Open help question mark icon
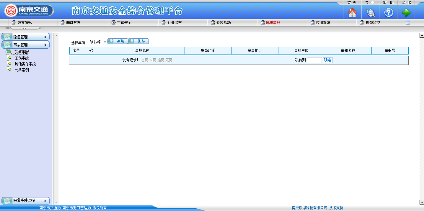Viewport: 424px width, 211px height. (389, 13)
